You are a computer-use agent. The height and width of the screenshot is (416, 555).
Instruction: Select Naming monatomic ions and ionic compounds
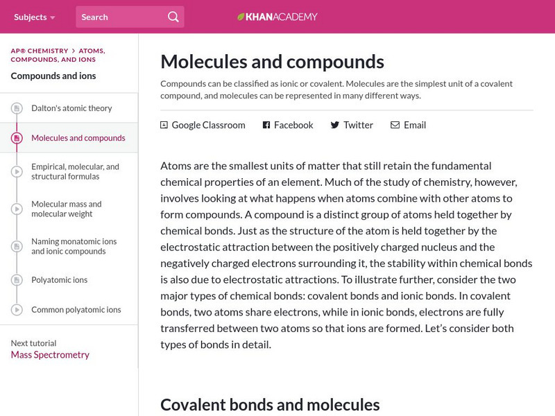tap(74, 246)
